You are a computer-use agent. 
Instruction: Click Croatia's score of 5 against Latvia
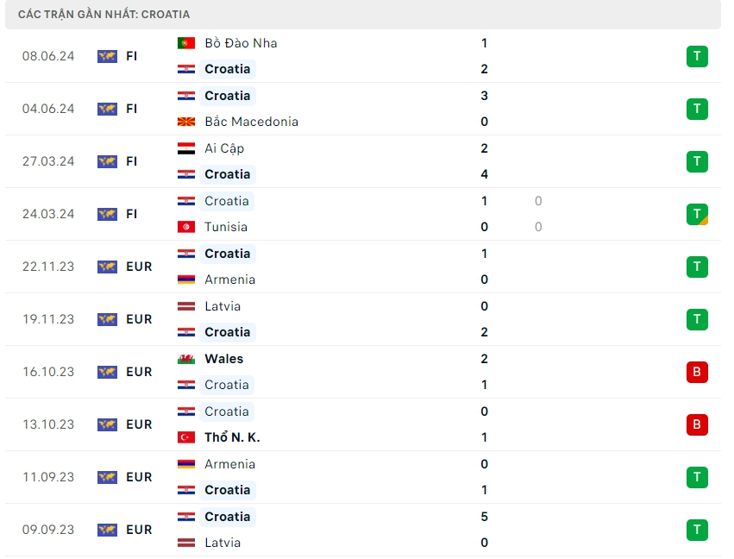point(485,517)
